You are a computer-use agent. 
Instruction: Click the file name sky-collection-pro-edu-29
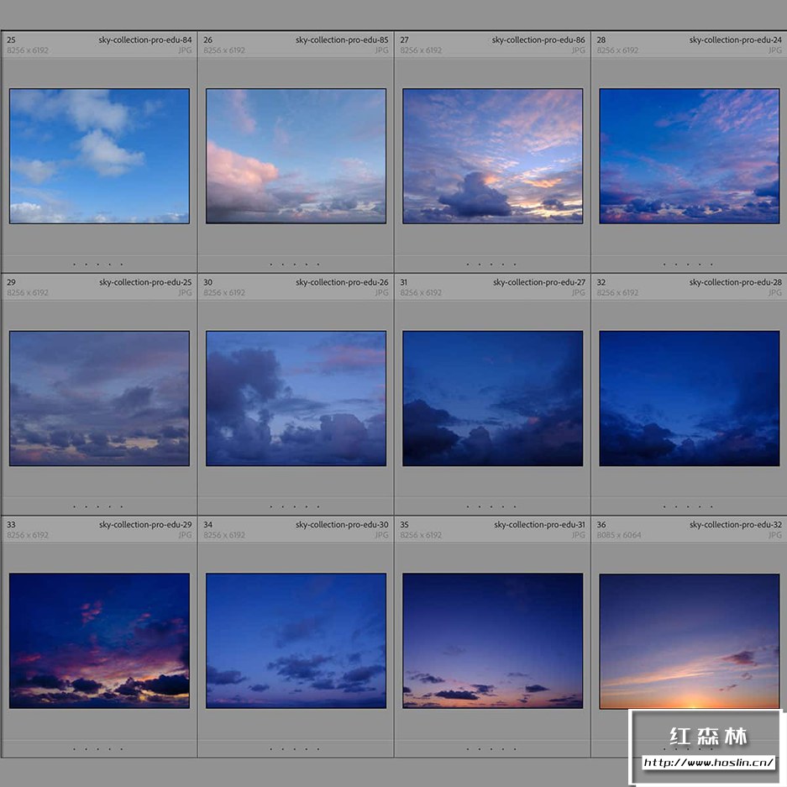point(145,525)
